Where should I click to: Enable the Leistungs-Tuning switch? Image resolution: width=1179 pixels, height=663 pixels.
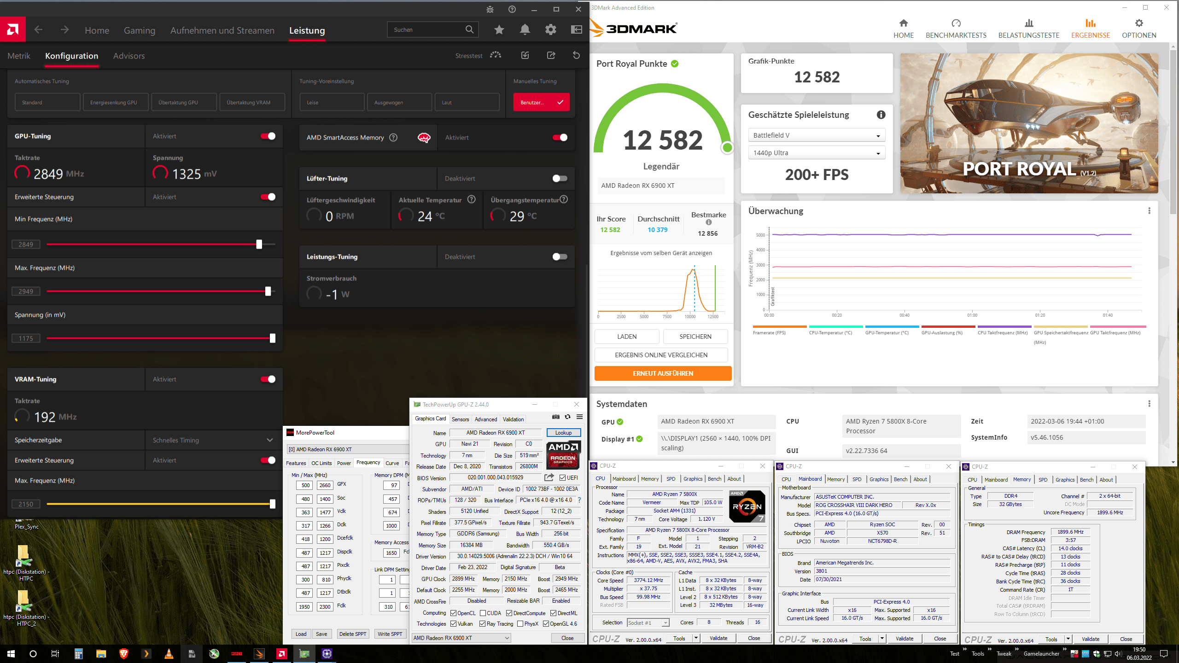click(x=560, y=256)
